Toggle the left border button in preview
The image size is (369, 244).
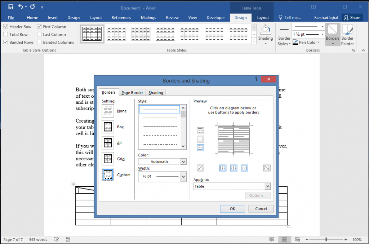coord(223,168)
